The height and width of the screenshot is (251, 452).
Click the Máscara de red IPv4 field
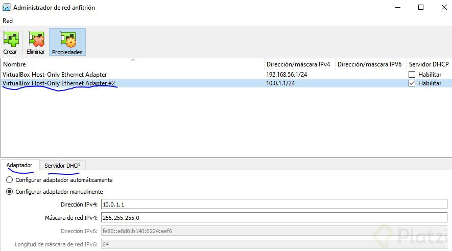(274, 218)
